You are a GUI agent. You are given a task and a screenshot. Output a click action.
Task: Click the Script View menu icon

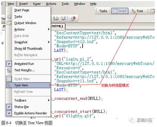(x=9, y=79)
